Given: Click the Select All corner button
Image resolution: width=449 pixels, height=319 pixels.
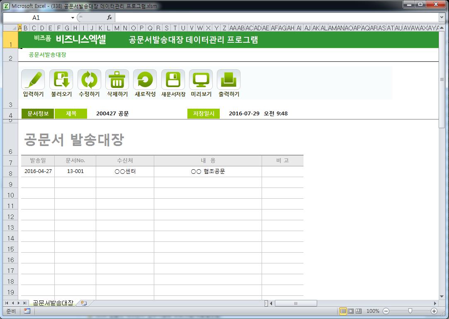Looking at the screenshot, I should tap(11, 28).
